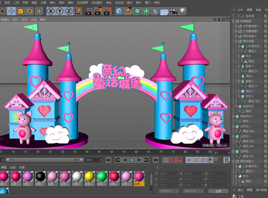Screen dimensions: 268x198
Task: Toggle rotation keying in timeline bar
Action: point(203,160)
